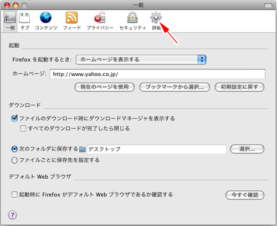This screenshot has height=226, width=277.
Task: Select the セキュリティ padlock pane
Action: (x=132, y=21)
